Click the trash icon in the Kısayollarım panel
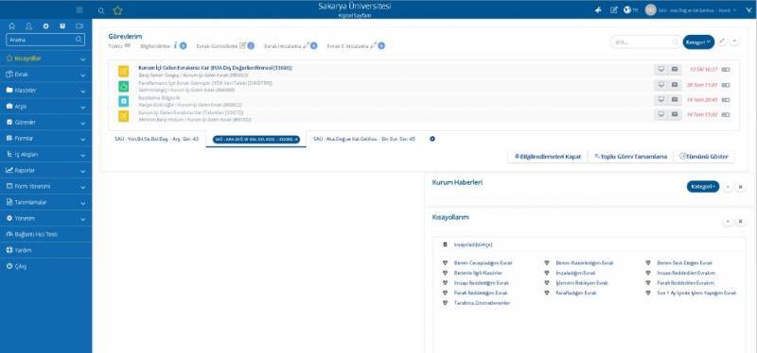 coord(445,244)
